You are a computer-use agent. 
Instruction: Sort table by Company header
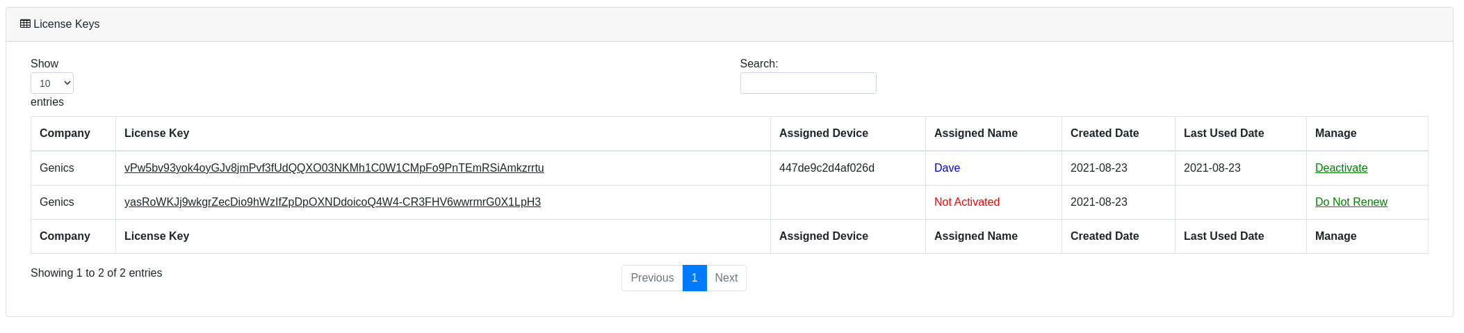tap(65, 133)
